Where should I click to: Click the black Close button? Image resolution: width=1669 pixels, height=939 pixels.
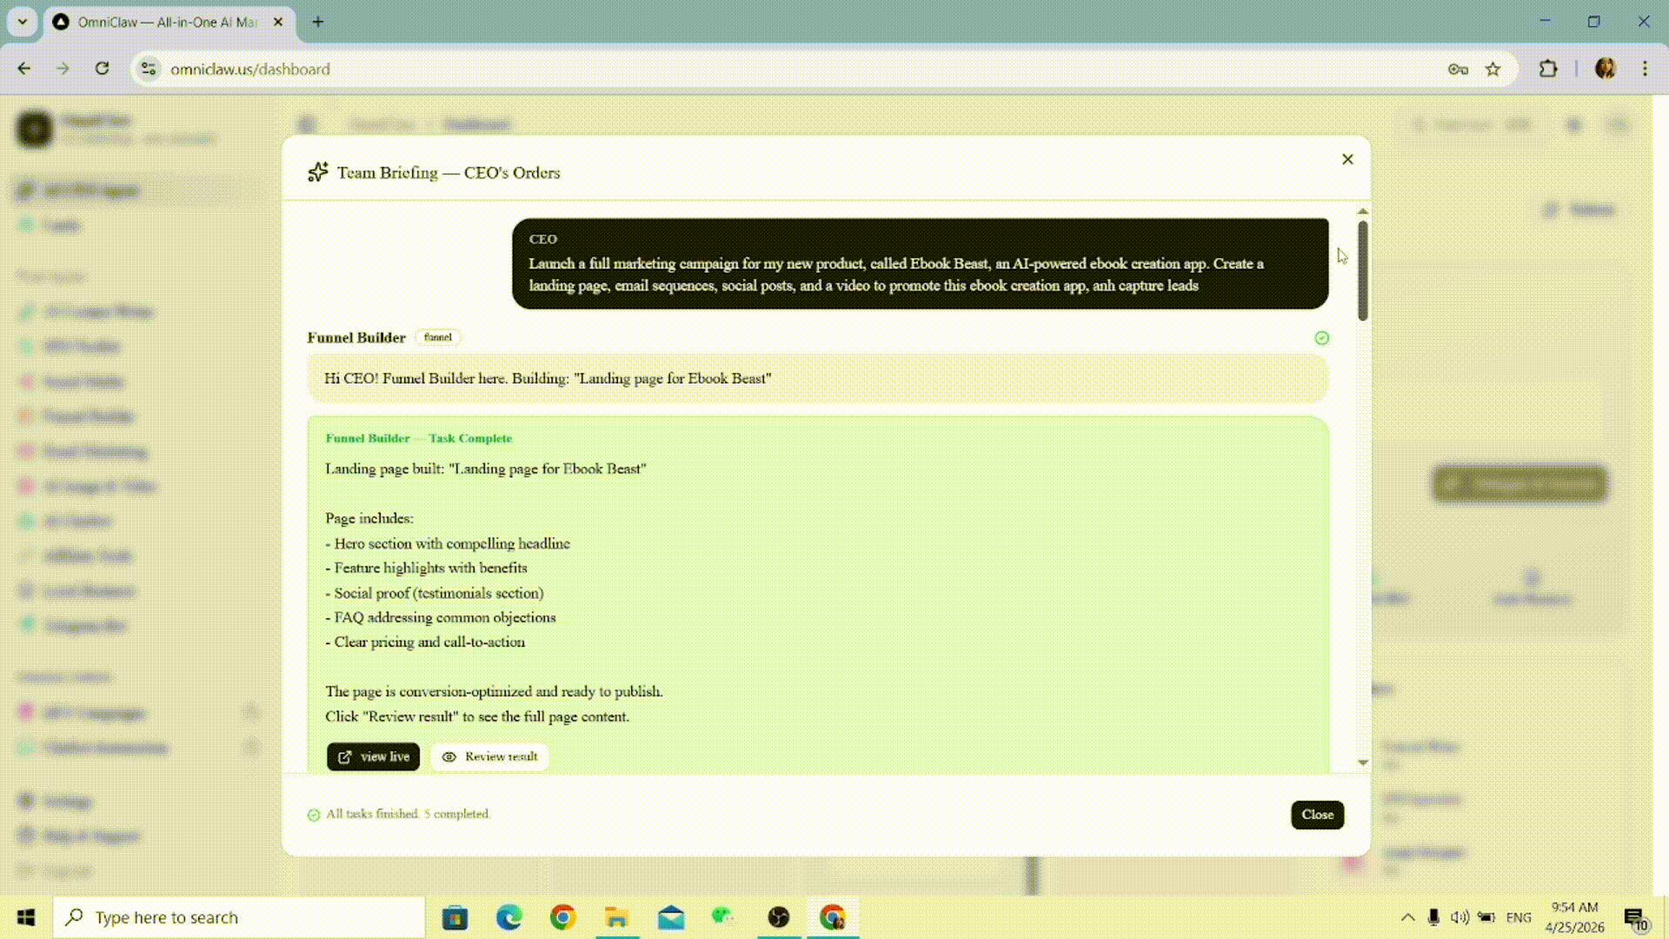(x=1317, y=815)
